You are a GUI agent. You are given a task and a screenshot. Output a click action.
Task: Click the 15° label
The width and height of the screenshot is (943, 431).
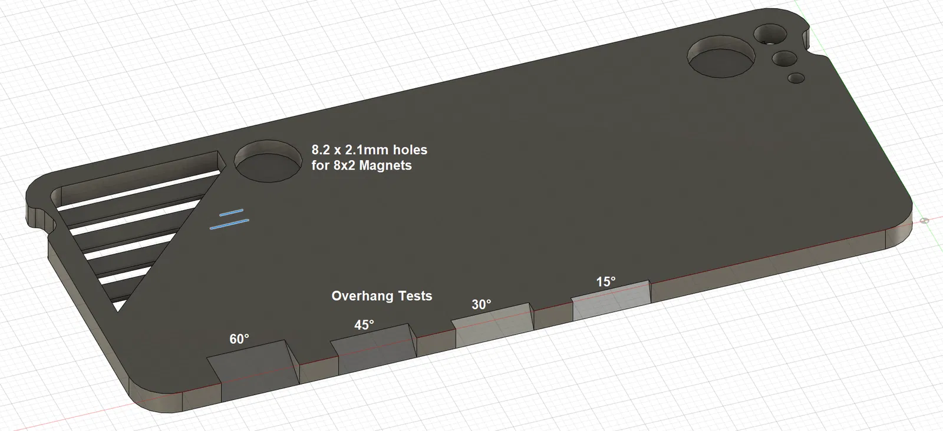click(x=606, y=281)
